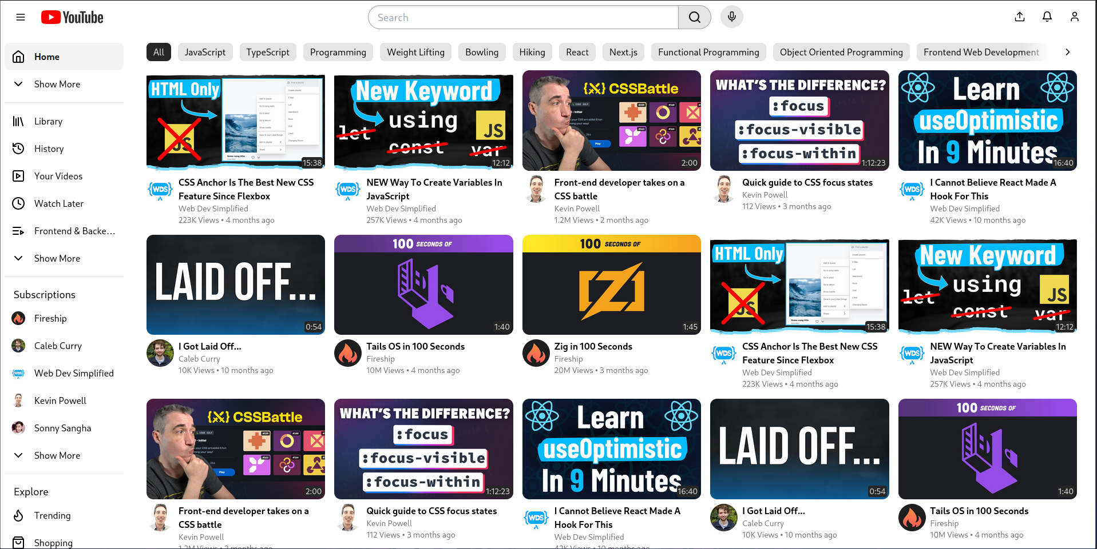Image resolution: width=1097 pixels, height=549 pixels.
Task: Click the Fireship avatar beside Zig in 100 Seconds
Action: [536, 353]
